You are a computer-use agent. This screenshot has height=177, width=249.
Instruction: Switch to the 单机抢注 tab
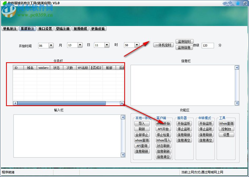click(9, 29)
